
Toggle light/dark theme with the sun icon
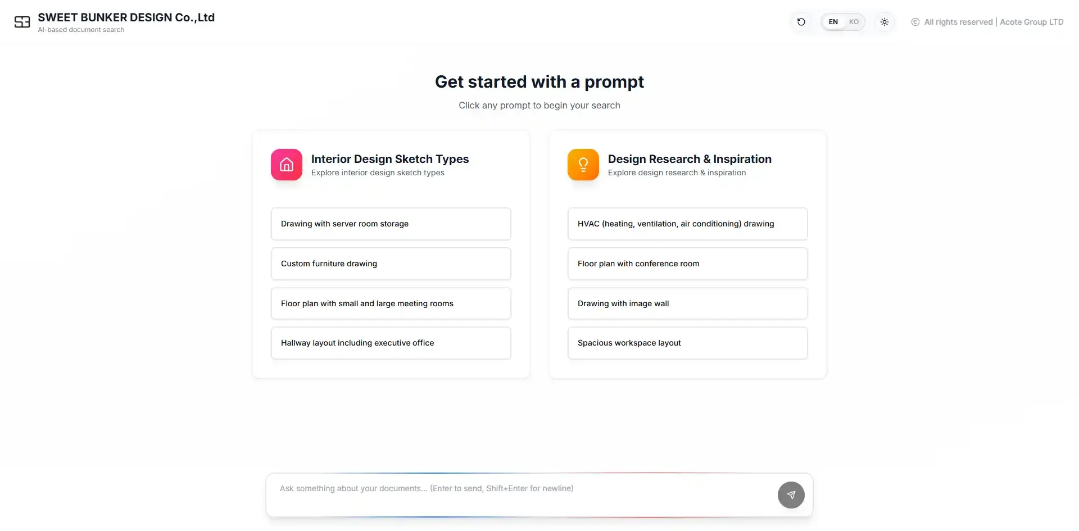tap(885, 21)
